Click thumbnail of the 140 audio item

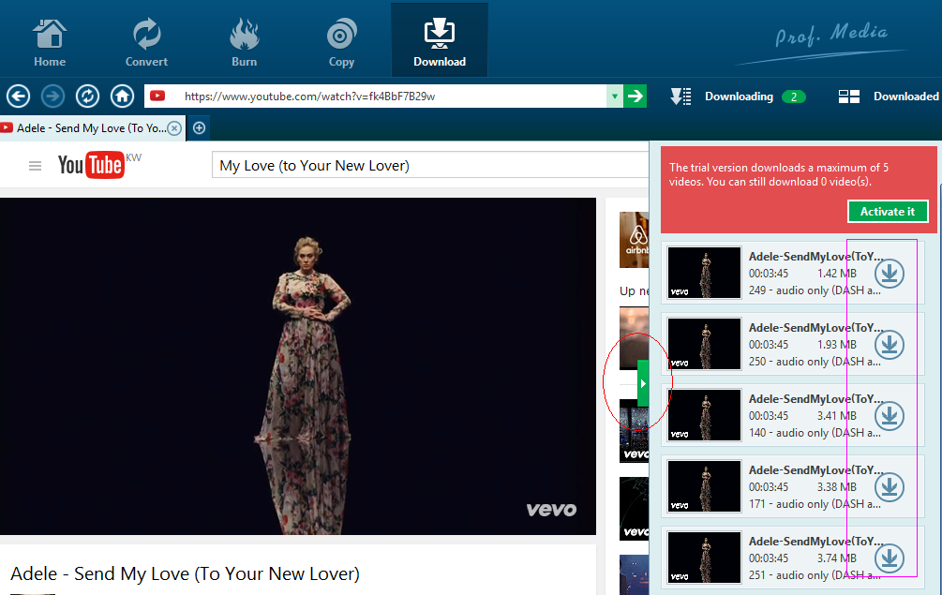click(x=704, y=415)
